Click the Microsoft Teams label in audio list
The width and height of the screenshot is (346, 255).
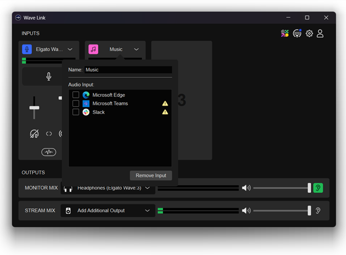pyautogui.click(x=110, y=103)
